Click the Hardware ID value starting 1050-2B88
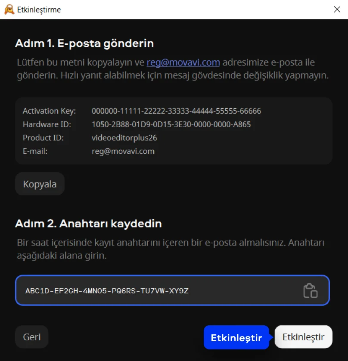This screenshot has height=361, width=348. pos(171,124)
